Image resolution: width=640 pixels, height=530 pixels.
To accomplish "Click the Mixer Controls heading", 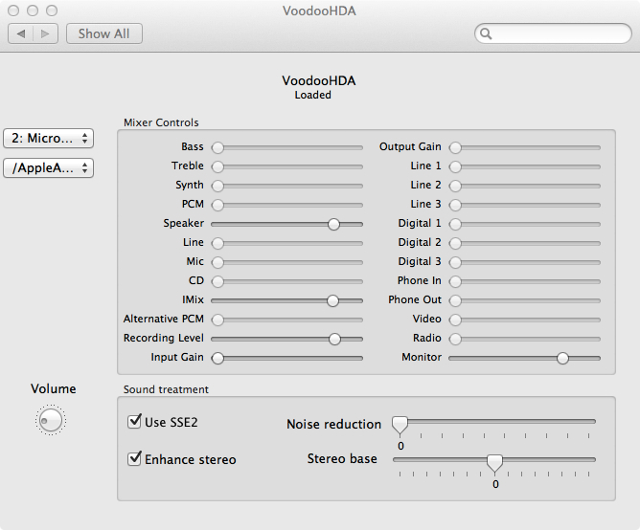I will 161,122.
